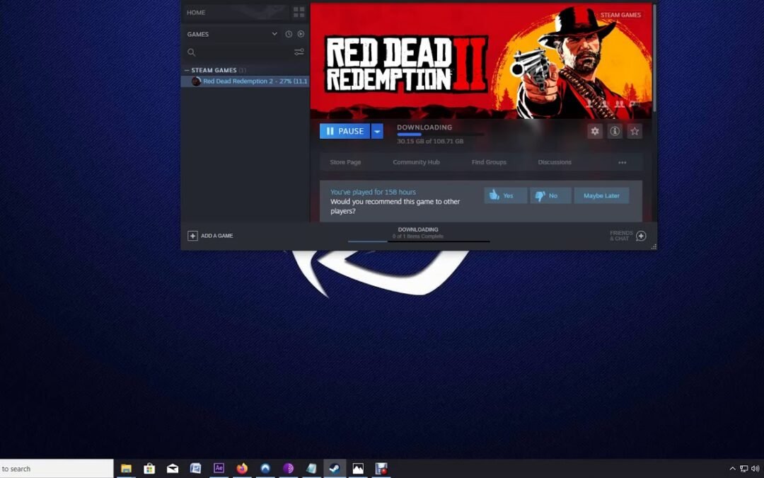This screenshot has height=478, width=764.
Task: Open the Find Groups tab
Action: click(489, 162)
